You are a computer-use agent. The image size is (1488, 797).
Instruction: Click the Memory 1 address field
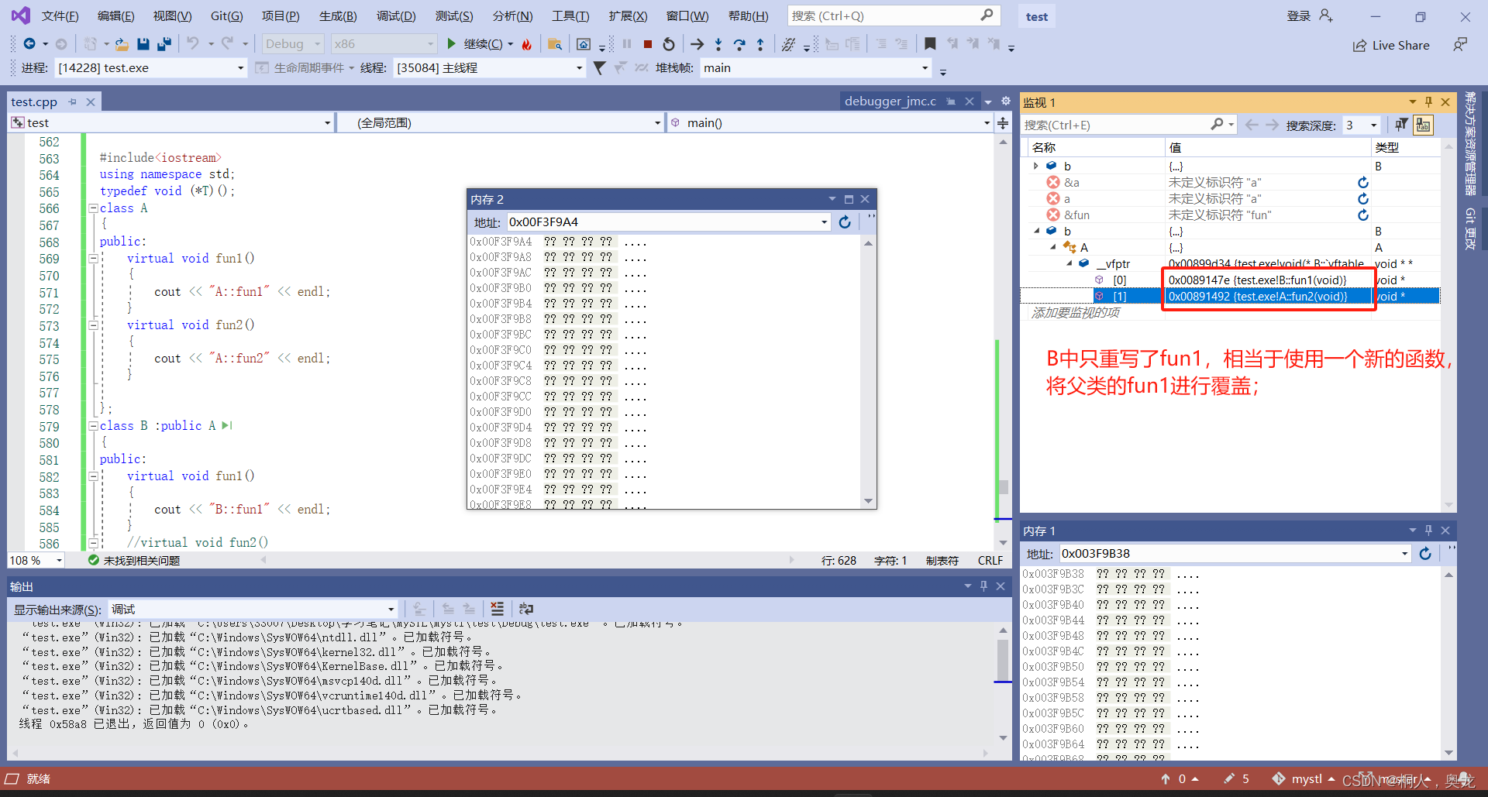click(1234, 554)
